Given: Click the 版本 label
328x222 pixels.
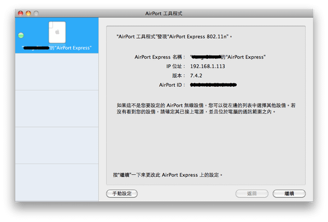Looking at the screenshot, I should coord(179,75).
